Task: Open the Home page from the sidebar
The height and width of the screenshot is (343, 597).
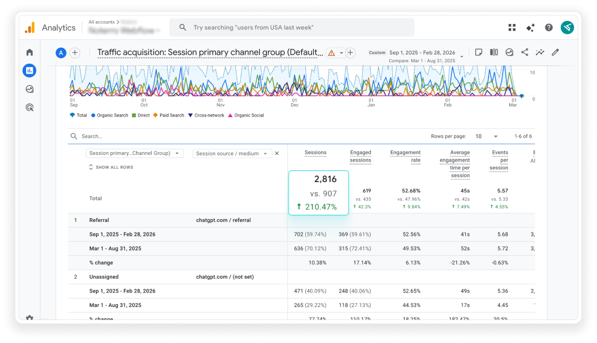Action: (x=29, y=52)
